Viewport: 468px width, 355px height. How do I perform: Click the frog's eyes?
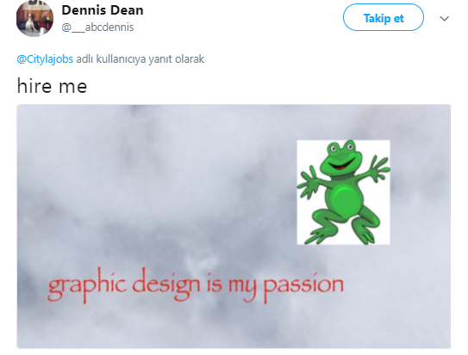341,147
